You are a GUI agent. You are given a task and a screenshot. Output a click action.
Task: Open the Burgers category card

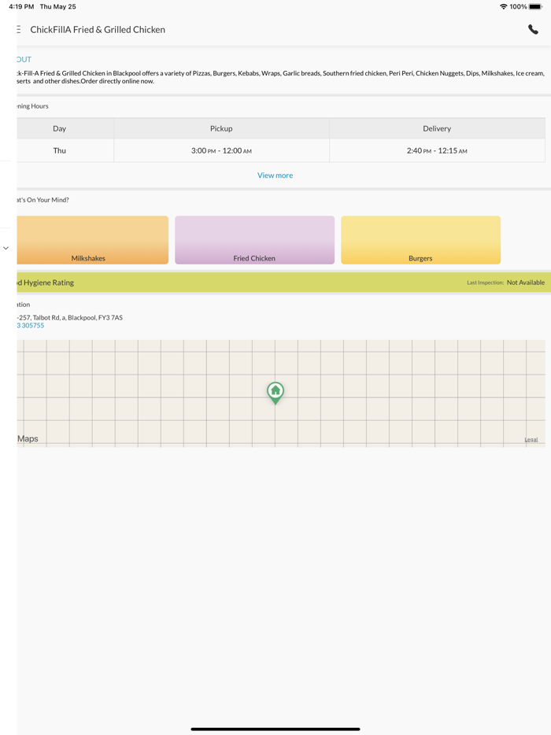click(420, 240)
